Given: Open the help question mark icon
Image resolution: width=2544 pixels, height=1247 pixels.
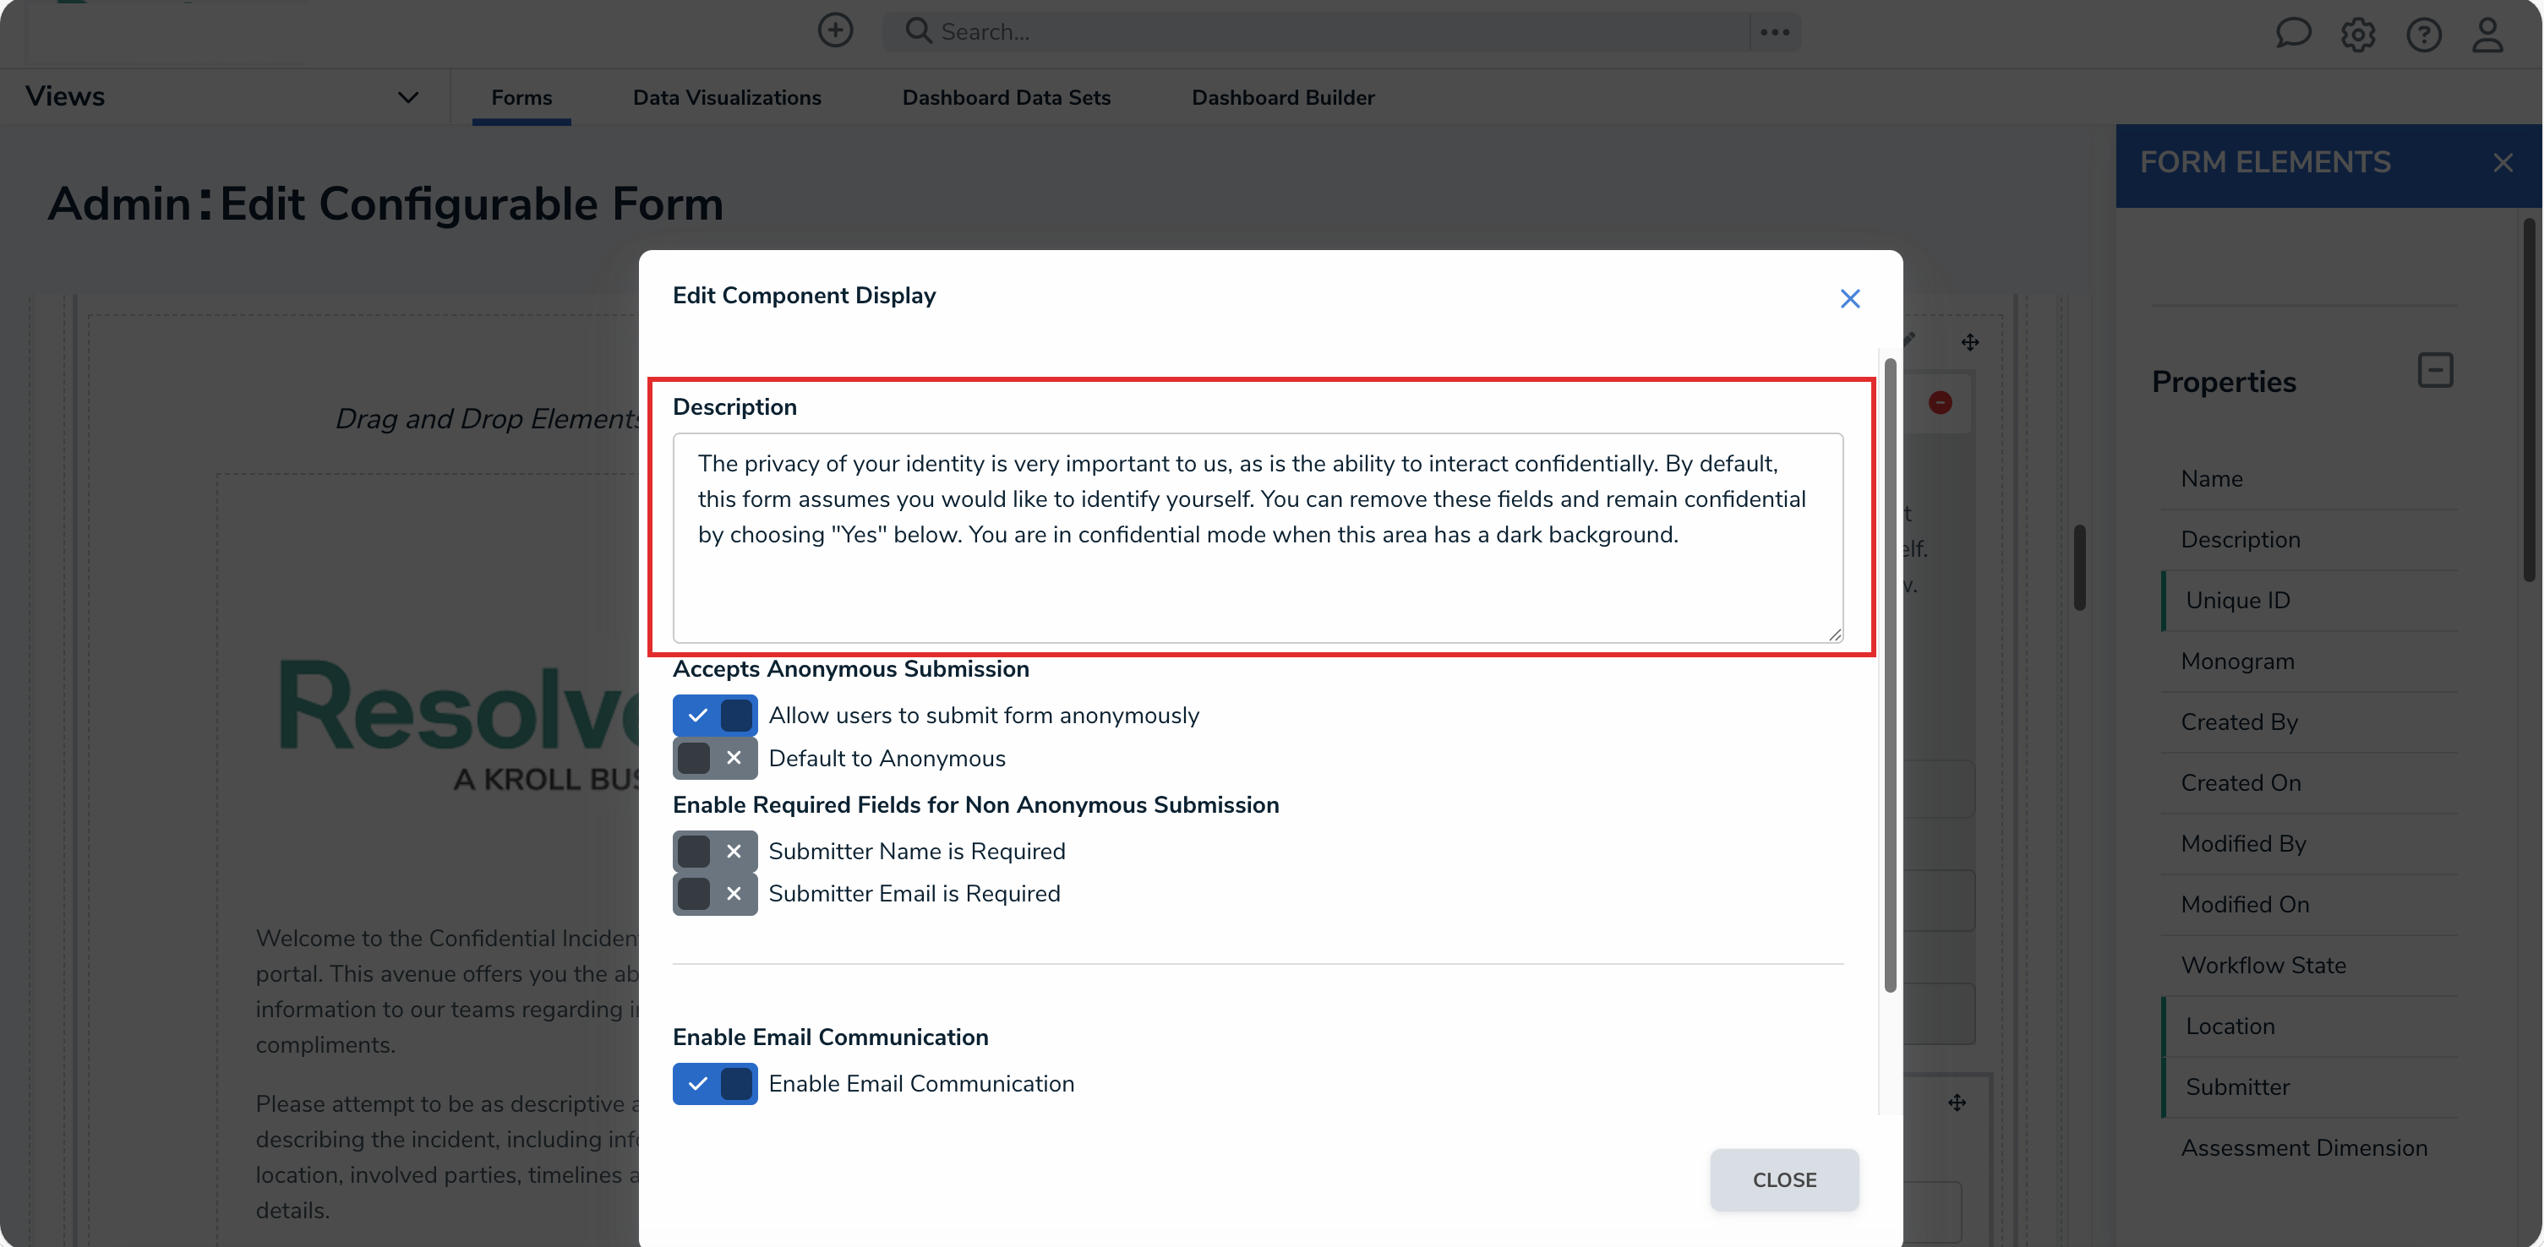Looking at the screenshot, I should click(2423, 34).
